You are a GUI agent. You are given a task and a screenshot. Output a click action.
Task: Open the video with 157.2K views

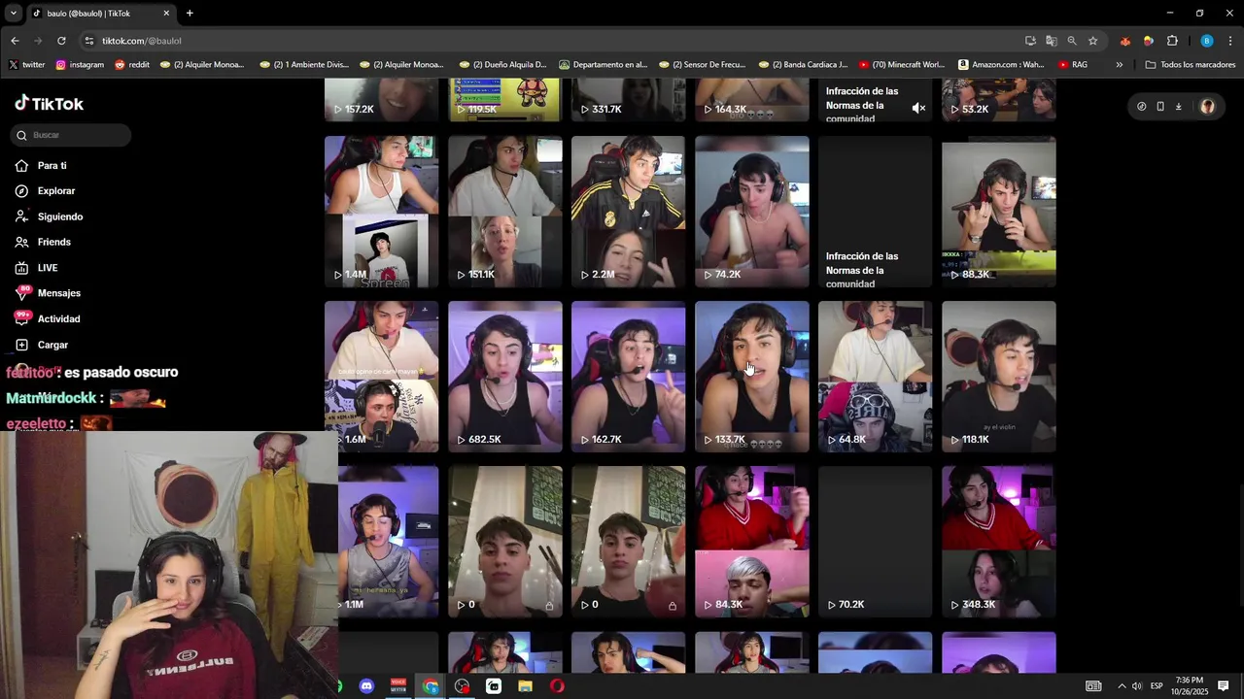(x=381, y=100)
